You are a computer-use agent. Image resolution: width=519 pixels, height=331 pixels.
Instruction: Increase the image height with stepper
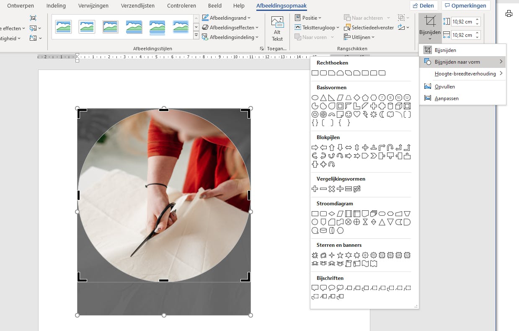(x=477, y=19)
